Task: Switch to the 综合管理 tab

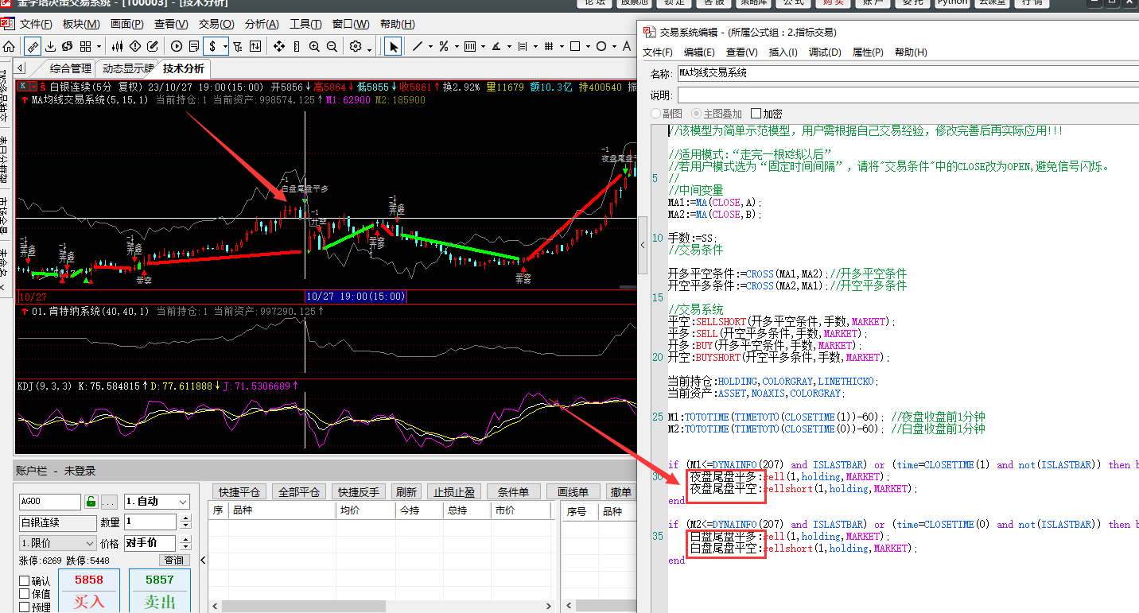Action: 70,68
